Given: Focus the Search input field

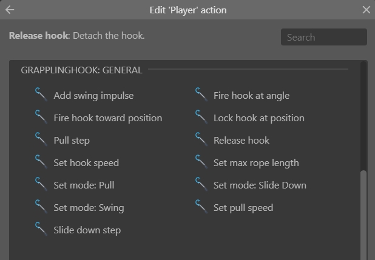Looking at the screenshot, I should (324, 37).
